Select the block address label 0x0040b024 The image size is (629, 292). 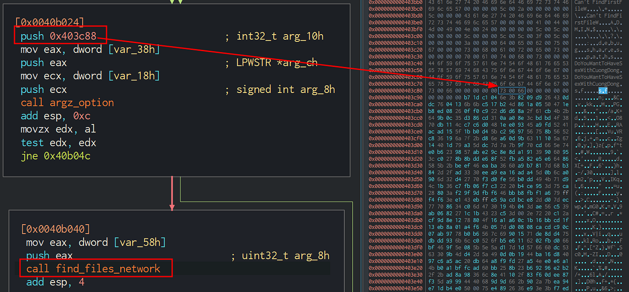(x=49, y=22)
